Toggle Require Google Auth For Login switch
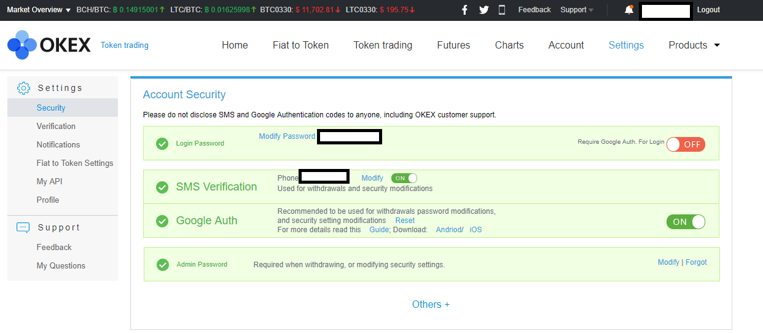The image size is (763, 333). 686,144
